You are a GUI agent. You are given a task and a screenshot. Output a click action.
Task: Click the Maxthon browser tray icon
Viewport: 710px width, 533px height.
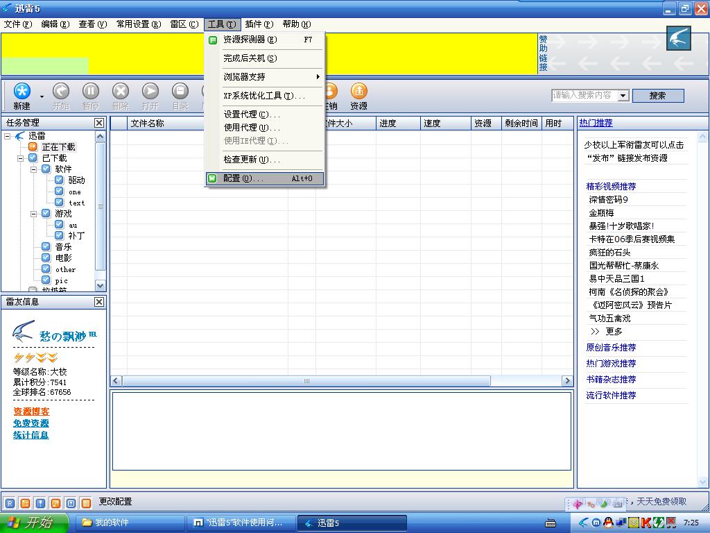pyautogui.click(x=596, y=523)
